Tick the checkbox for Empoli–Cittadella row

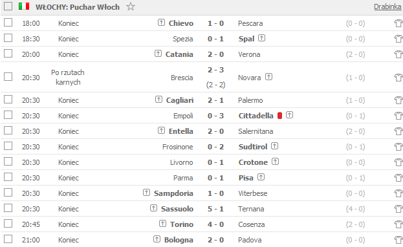8,115
